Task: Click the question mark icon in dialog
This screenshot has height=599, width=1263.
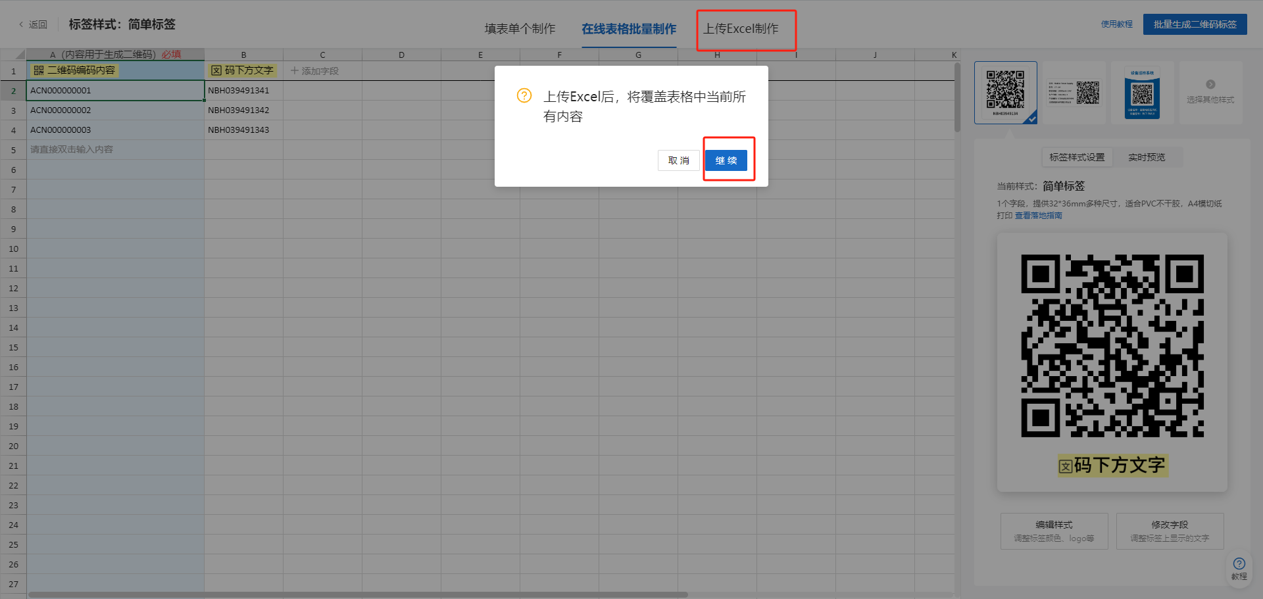Action: pos(524,95)
